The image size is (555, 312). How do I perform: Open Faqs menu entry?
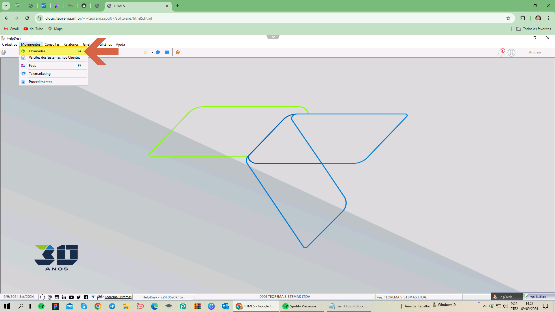[53, 66]
